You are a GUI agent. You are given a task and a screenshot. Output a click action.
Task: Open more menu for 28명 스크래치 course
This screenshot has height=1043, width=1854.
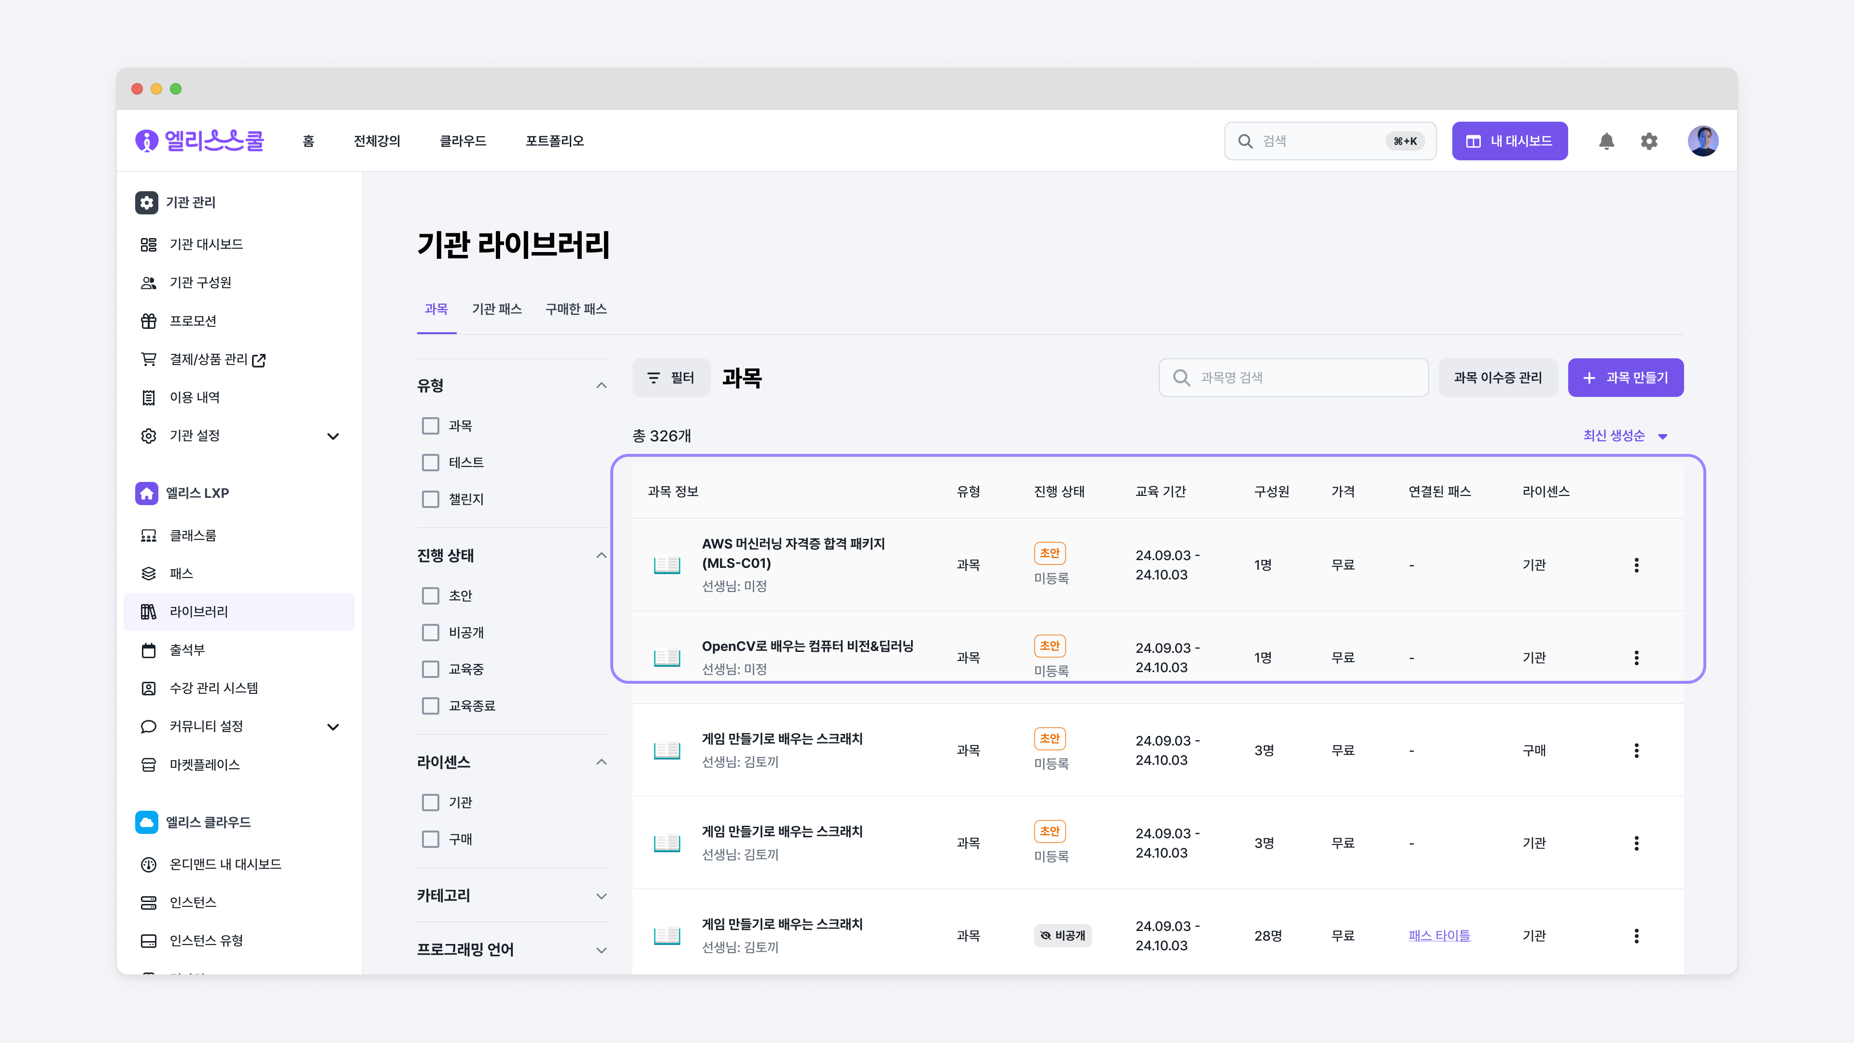tap(1637, 936)
